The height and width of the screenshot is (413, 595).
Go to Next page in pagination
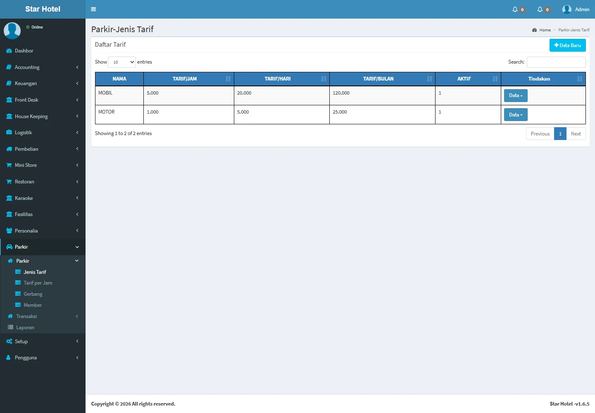pos(576,134)
